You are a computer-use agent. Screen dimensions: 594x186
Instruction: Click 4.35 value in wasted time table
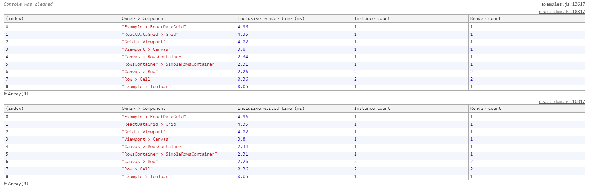pyautogui.click(x=243, y=124)
